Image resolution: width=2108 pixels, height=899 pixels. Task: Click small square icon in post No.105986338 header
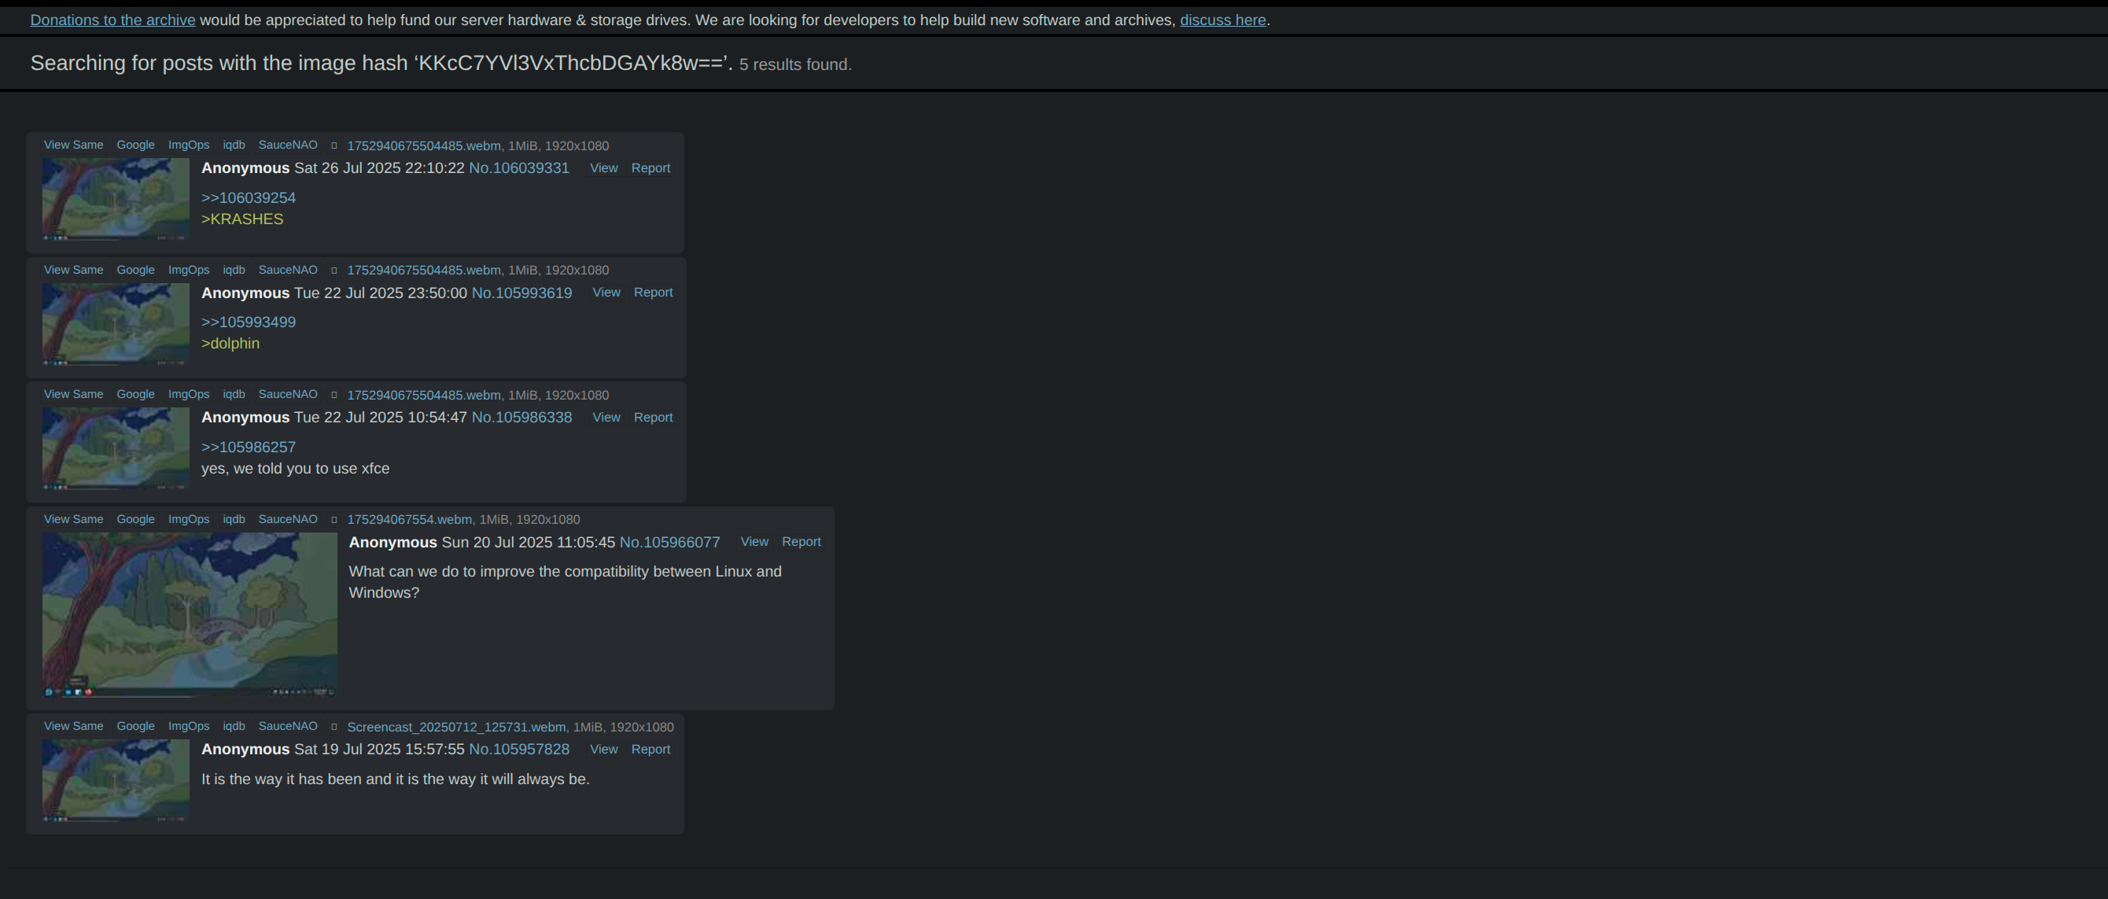(x=334, y=395)
